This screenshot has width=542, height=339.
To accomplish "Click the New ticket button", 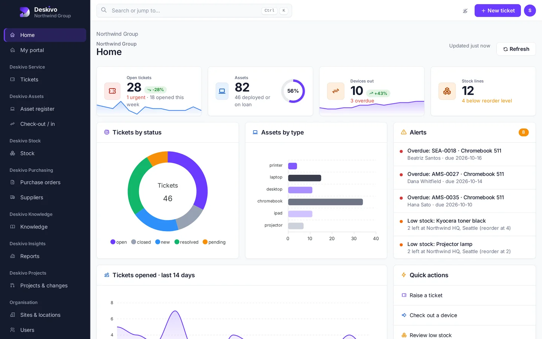I will [x=498, y=11].
